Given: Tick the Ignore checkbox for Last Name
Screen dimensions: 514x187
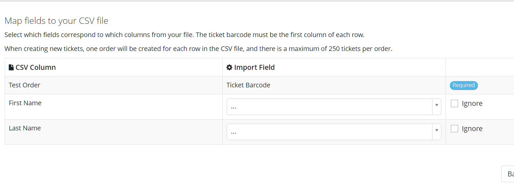Looking at the screenshot, I should [x=454, y=129].
